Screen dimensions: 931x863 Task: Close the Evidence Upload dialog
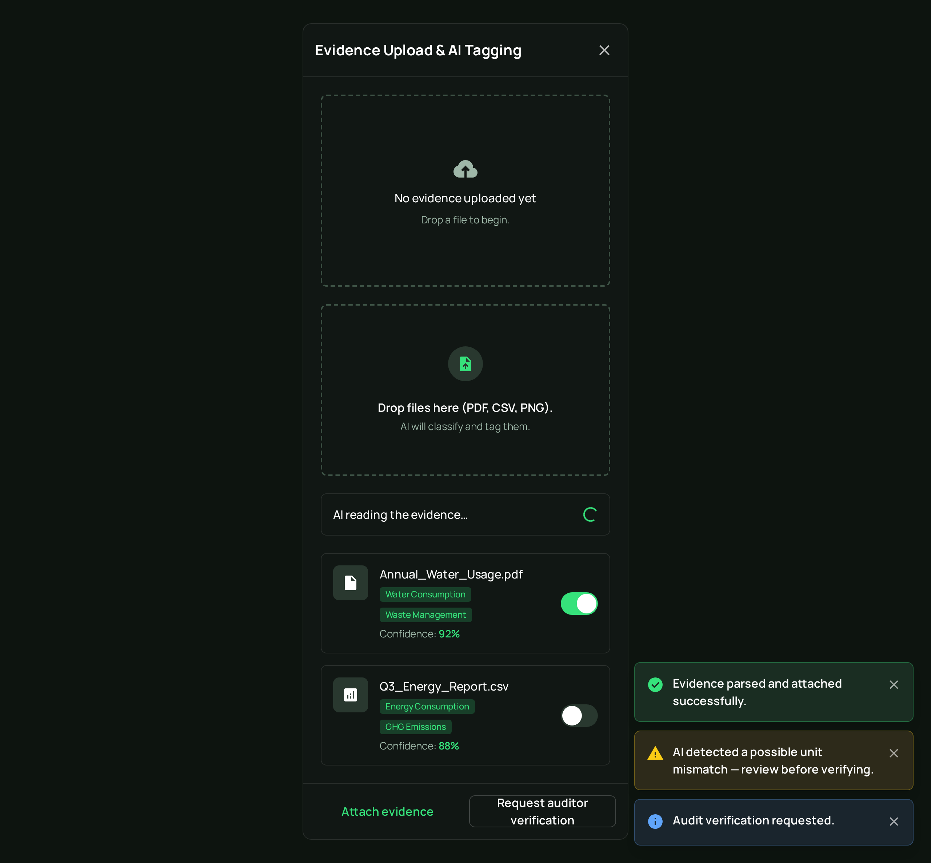tap(604, 51)
